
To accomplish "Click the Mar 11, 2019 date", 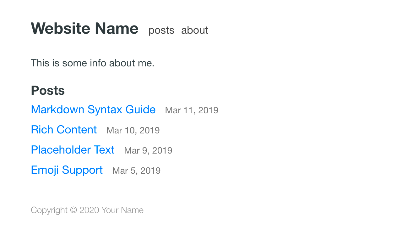I will pyautogui.click(x=192, y=110).
